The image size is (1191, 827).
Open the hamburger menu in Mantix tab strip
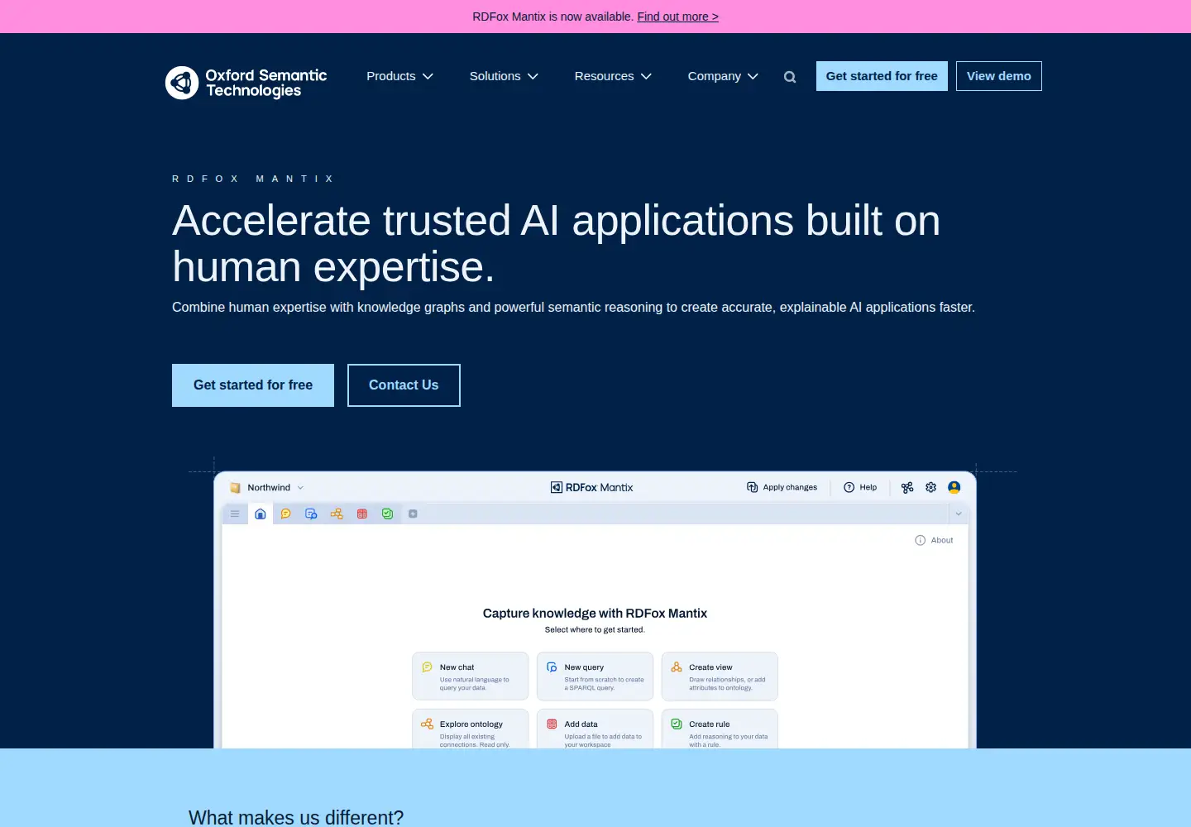pos(235,514)
